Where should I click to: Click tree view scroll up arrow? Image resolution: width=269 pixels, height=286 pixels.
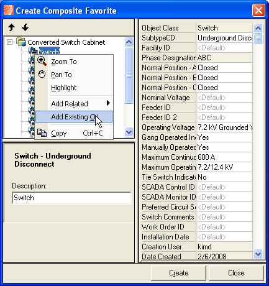point(129,42)
